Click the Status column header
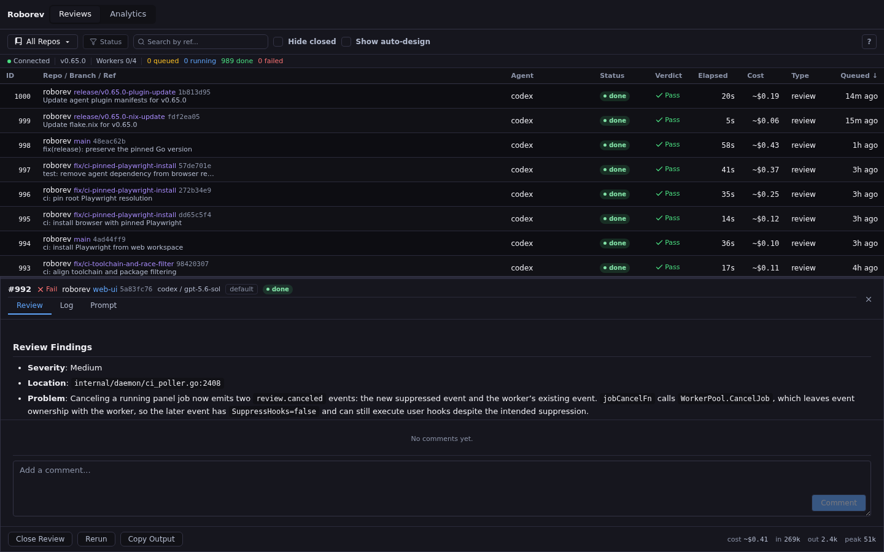 point(612,75)
